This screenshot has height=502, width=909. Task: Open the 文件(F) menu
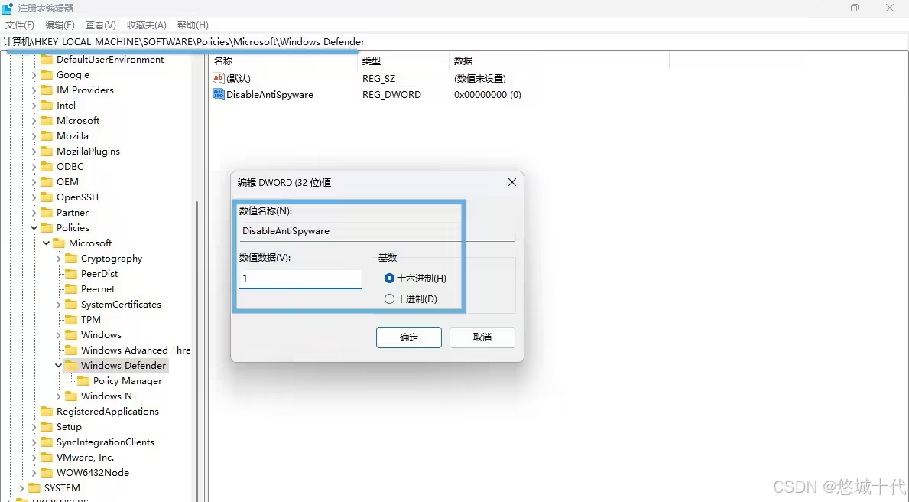[20, 25]
